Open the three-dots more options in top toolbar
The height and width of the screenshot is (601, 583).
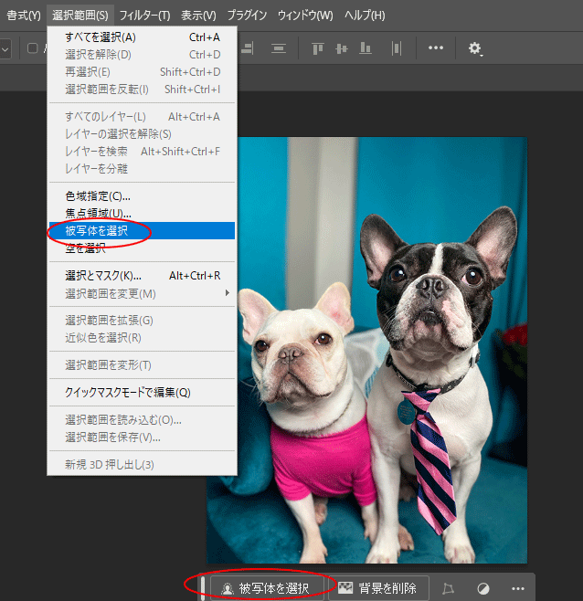pos(436,47)
